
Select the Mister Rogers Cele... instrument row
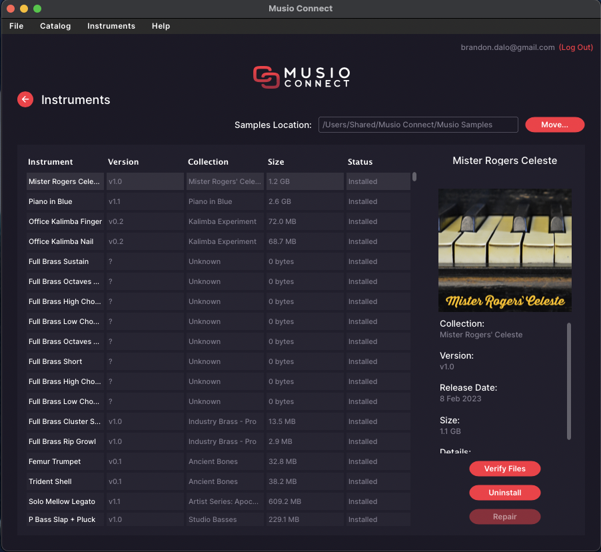[219, 181]
